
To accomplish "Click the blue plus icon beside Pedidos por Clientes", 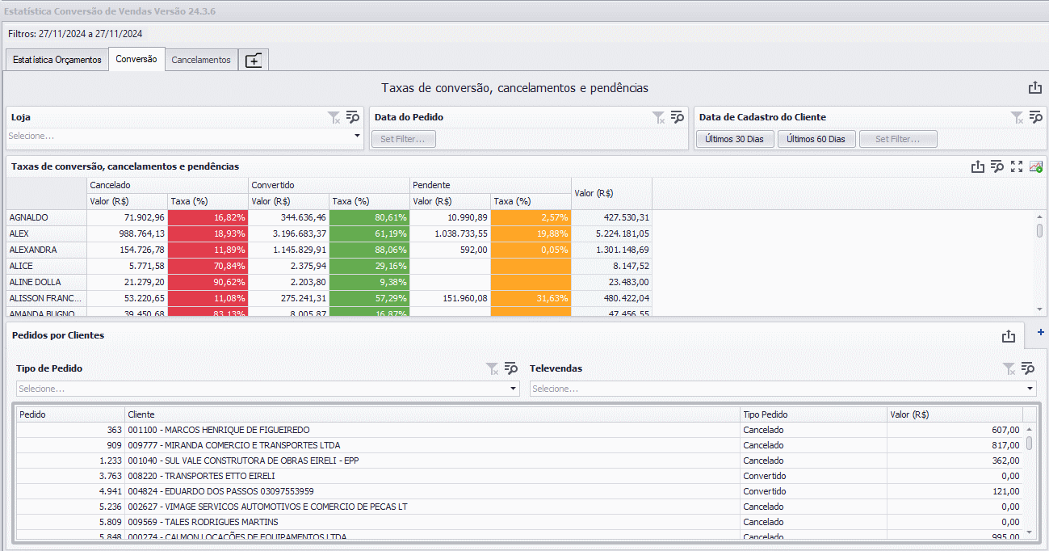I will [x=1041, y=331].
